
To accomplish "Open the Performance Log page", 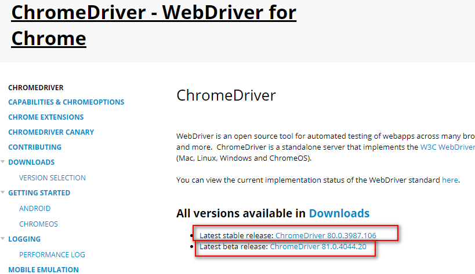I will pyautogui.click(x=52, y=254).
